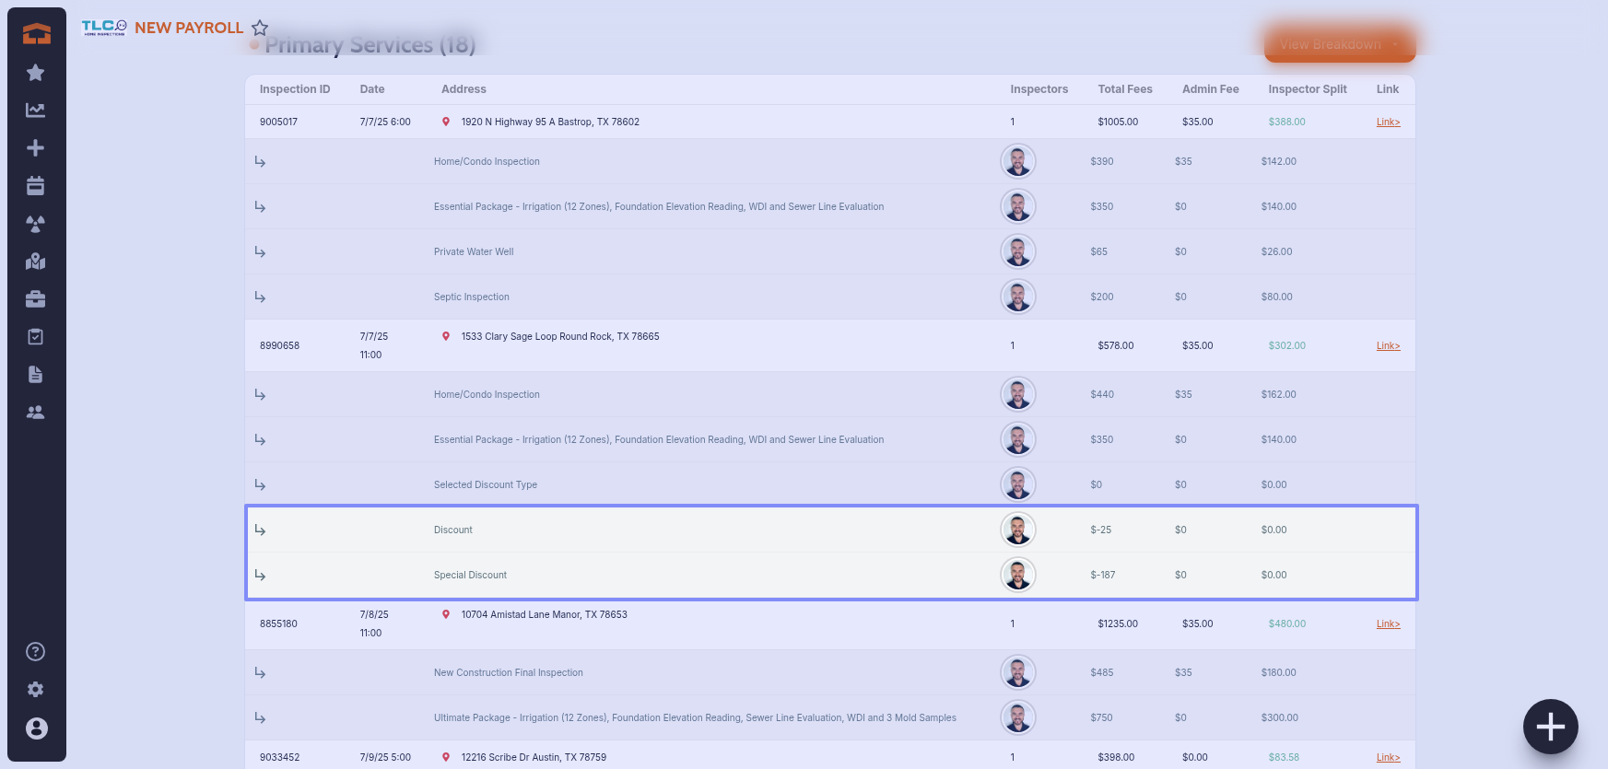
Task: Open the help question mark icon
Action: pos(36,652)
